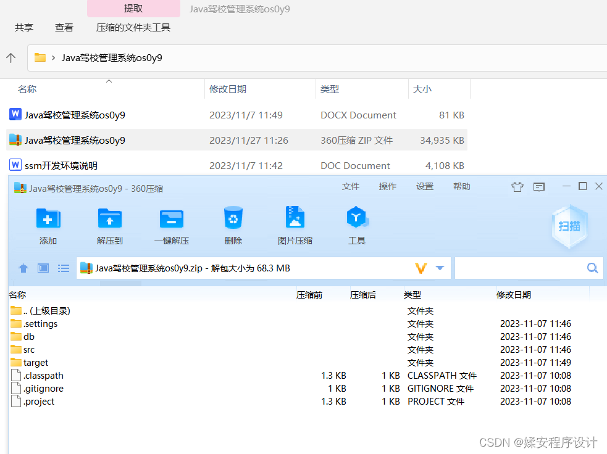Image resolution: width=607 pixels, height=454 pixels.
Task: Click the .project file icon
Action: click(x=16, y=401)
